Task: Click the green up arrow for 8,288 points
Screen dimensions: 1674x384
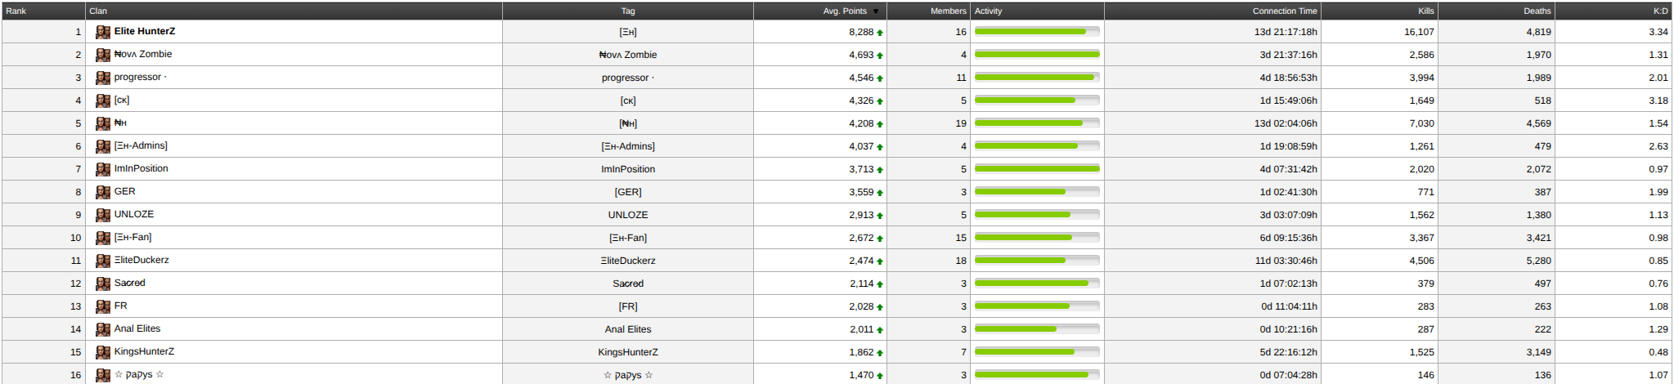Action: 880,33
